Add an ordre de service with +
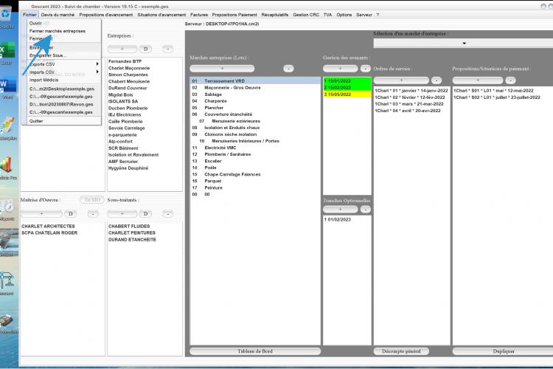Screen dimensions: 553x369 pyautogui.click(x=401, y=80)
